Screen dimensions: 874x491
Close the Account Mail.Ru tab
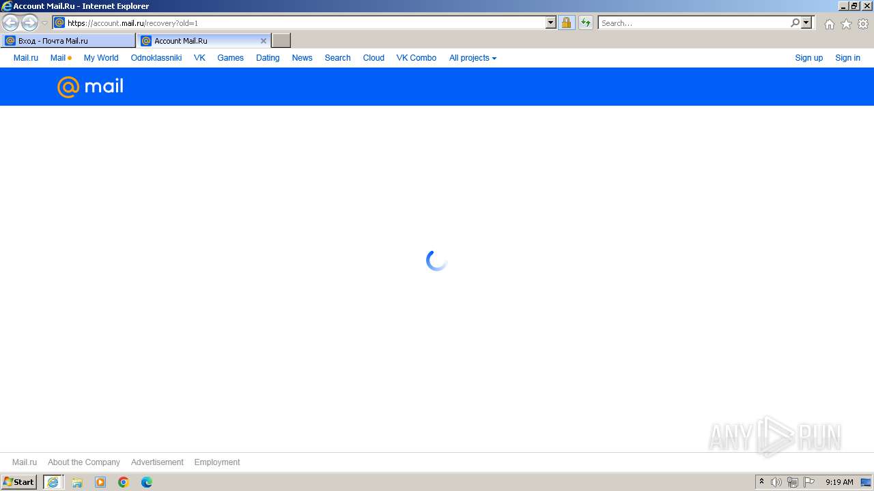(x=264, y=41)
